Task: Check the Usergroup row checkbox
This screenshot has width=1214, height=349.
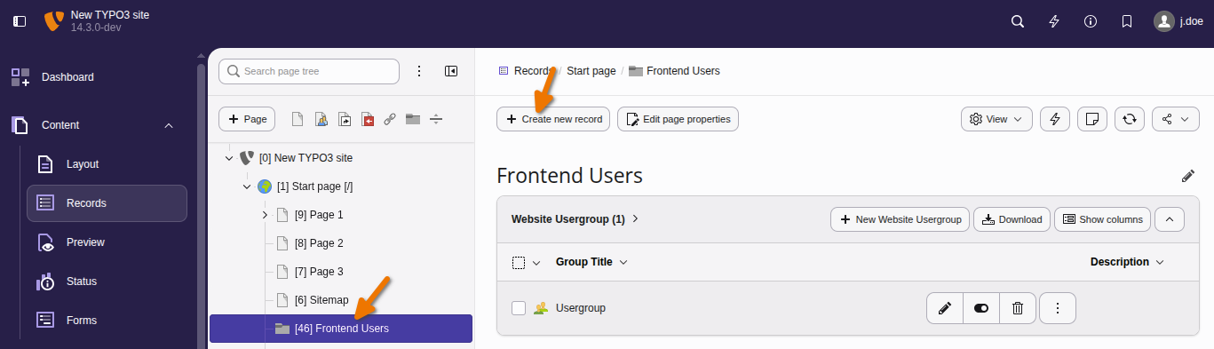Action: [x=519, y=308]
